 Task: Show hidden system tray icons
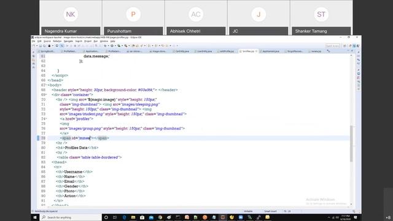click(x=329, y=217)
